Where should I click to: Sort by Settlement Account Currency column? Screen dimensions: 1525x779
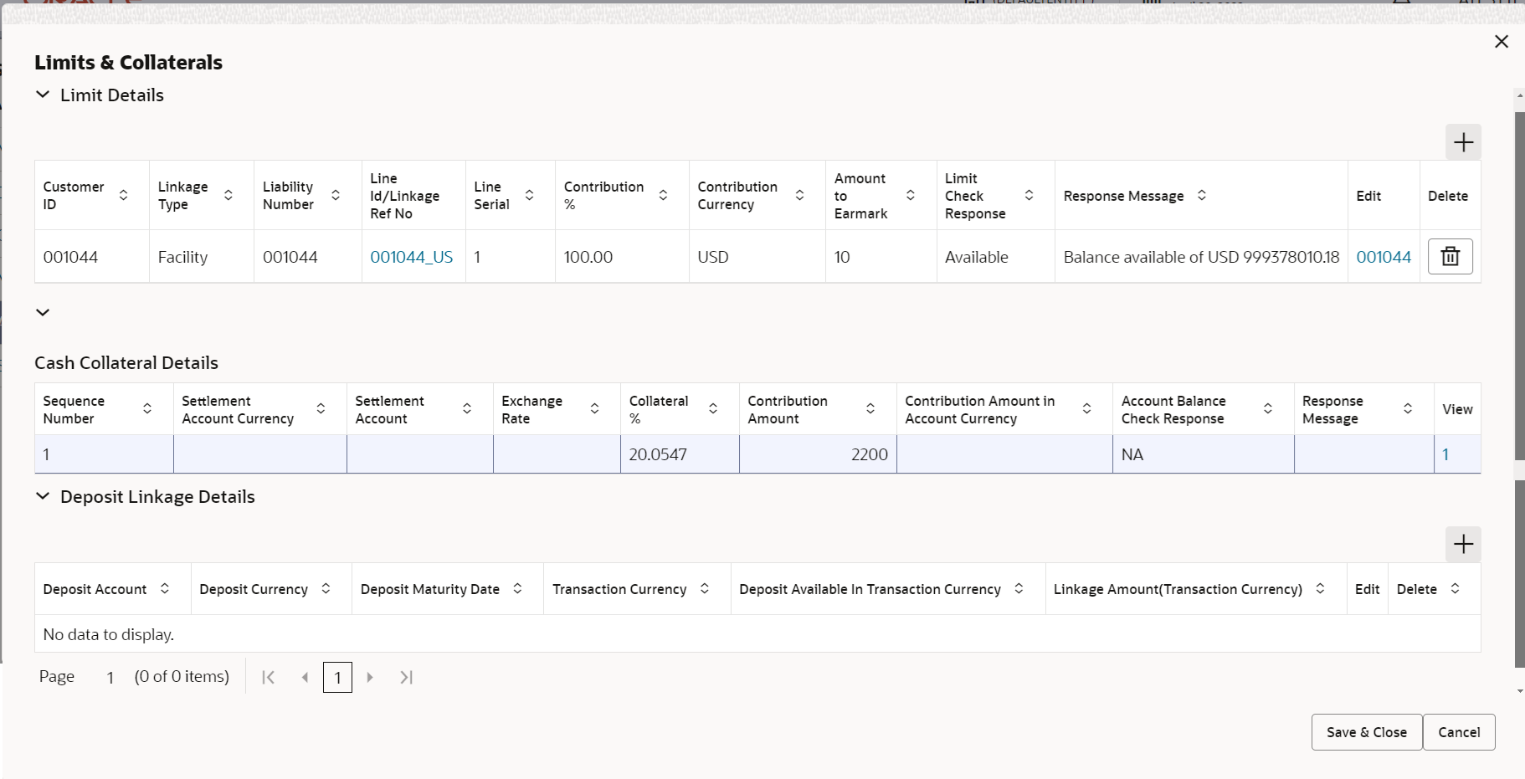click(x=321, y=408)
